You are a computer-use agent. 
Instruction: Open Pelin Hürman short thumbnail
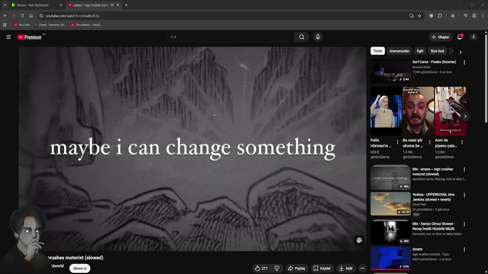(x=386, y=111)
